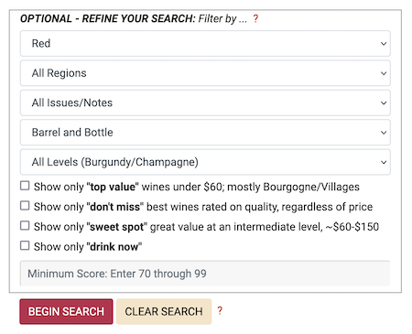Click the red help question mark beside Filter by
Image resolution: width=412 pixels, height=334 pixels.
click(x=255, y=19)
